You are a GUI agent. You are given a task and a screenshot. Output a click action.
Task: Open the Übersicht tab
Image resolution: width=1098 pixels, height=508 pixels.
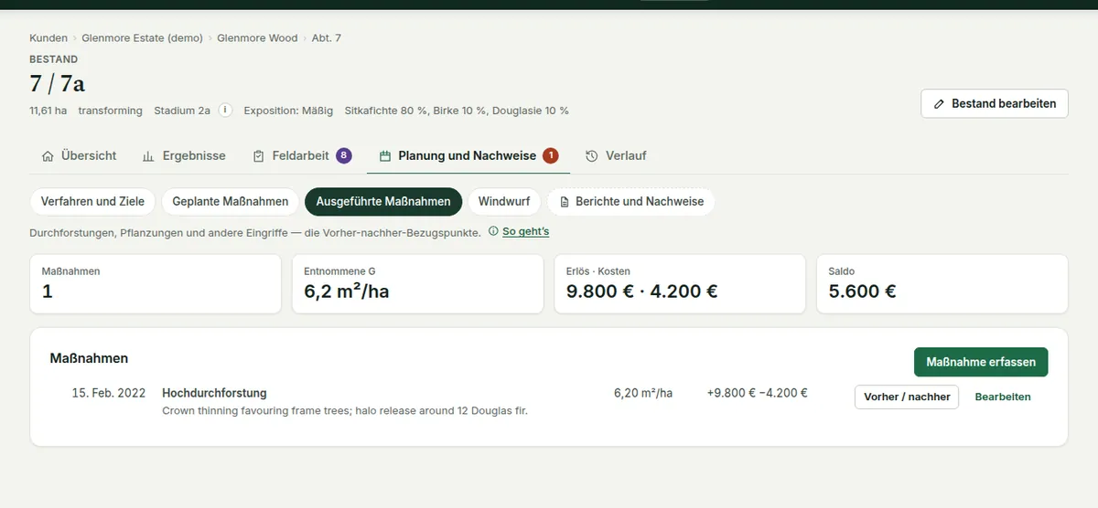(x=80, y=156)
